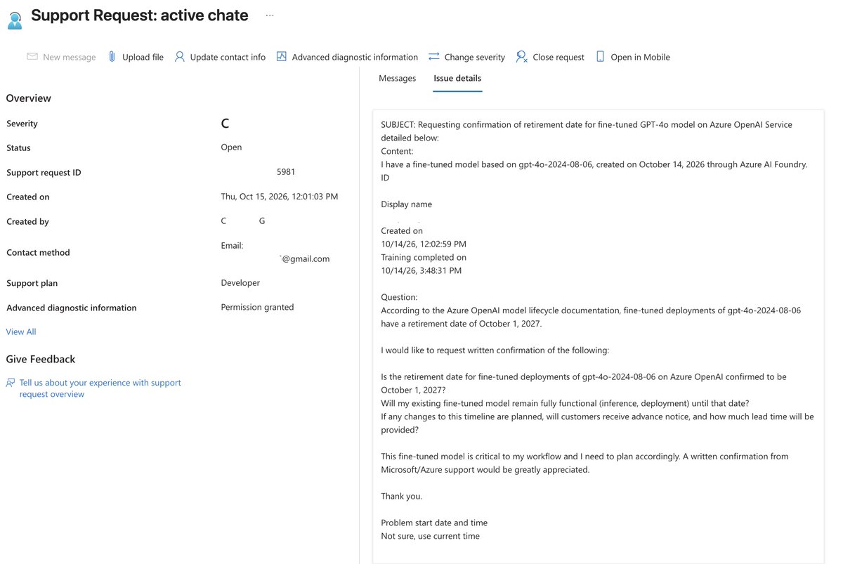This screenshot has width=843, height=564.
Task: Click the Support plan value Developer
Action: (x=240, y=283)
